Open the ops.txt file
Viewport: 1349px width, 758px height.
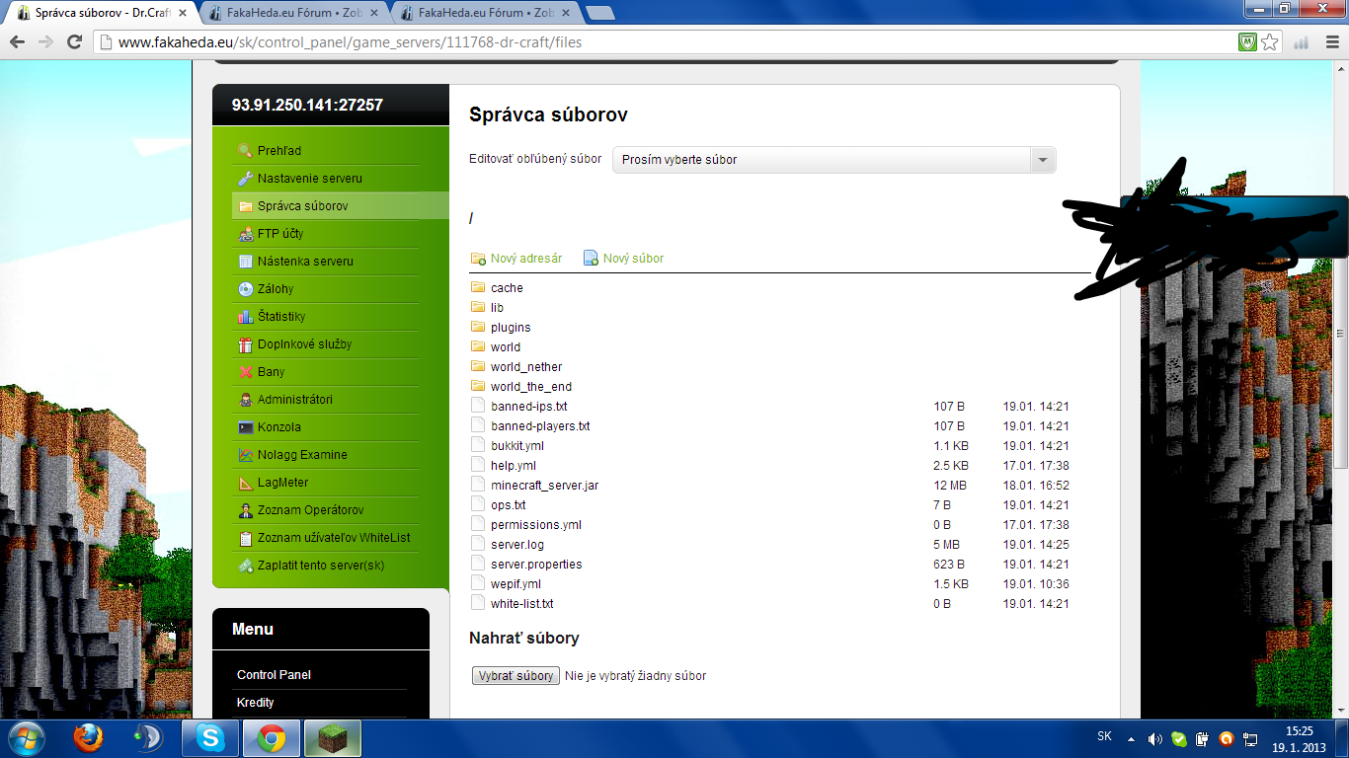(509, 505)
